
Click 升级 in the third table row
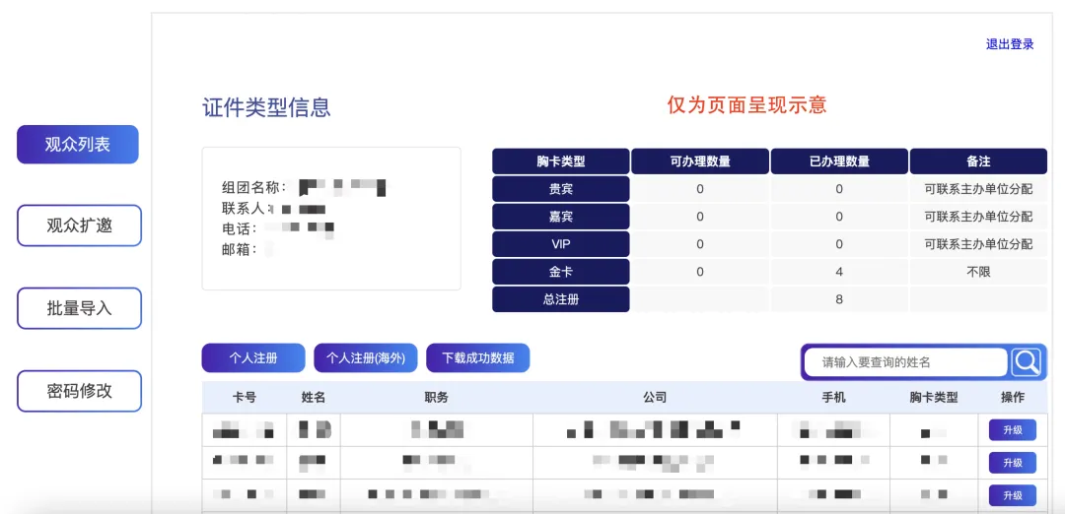pos(1013,495)
